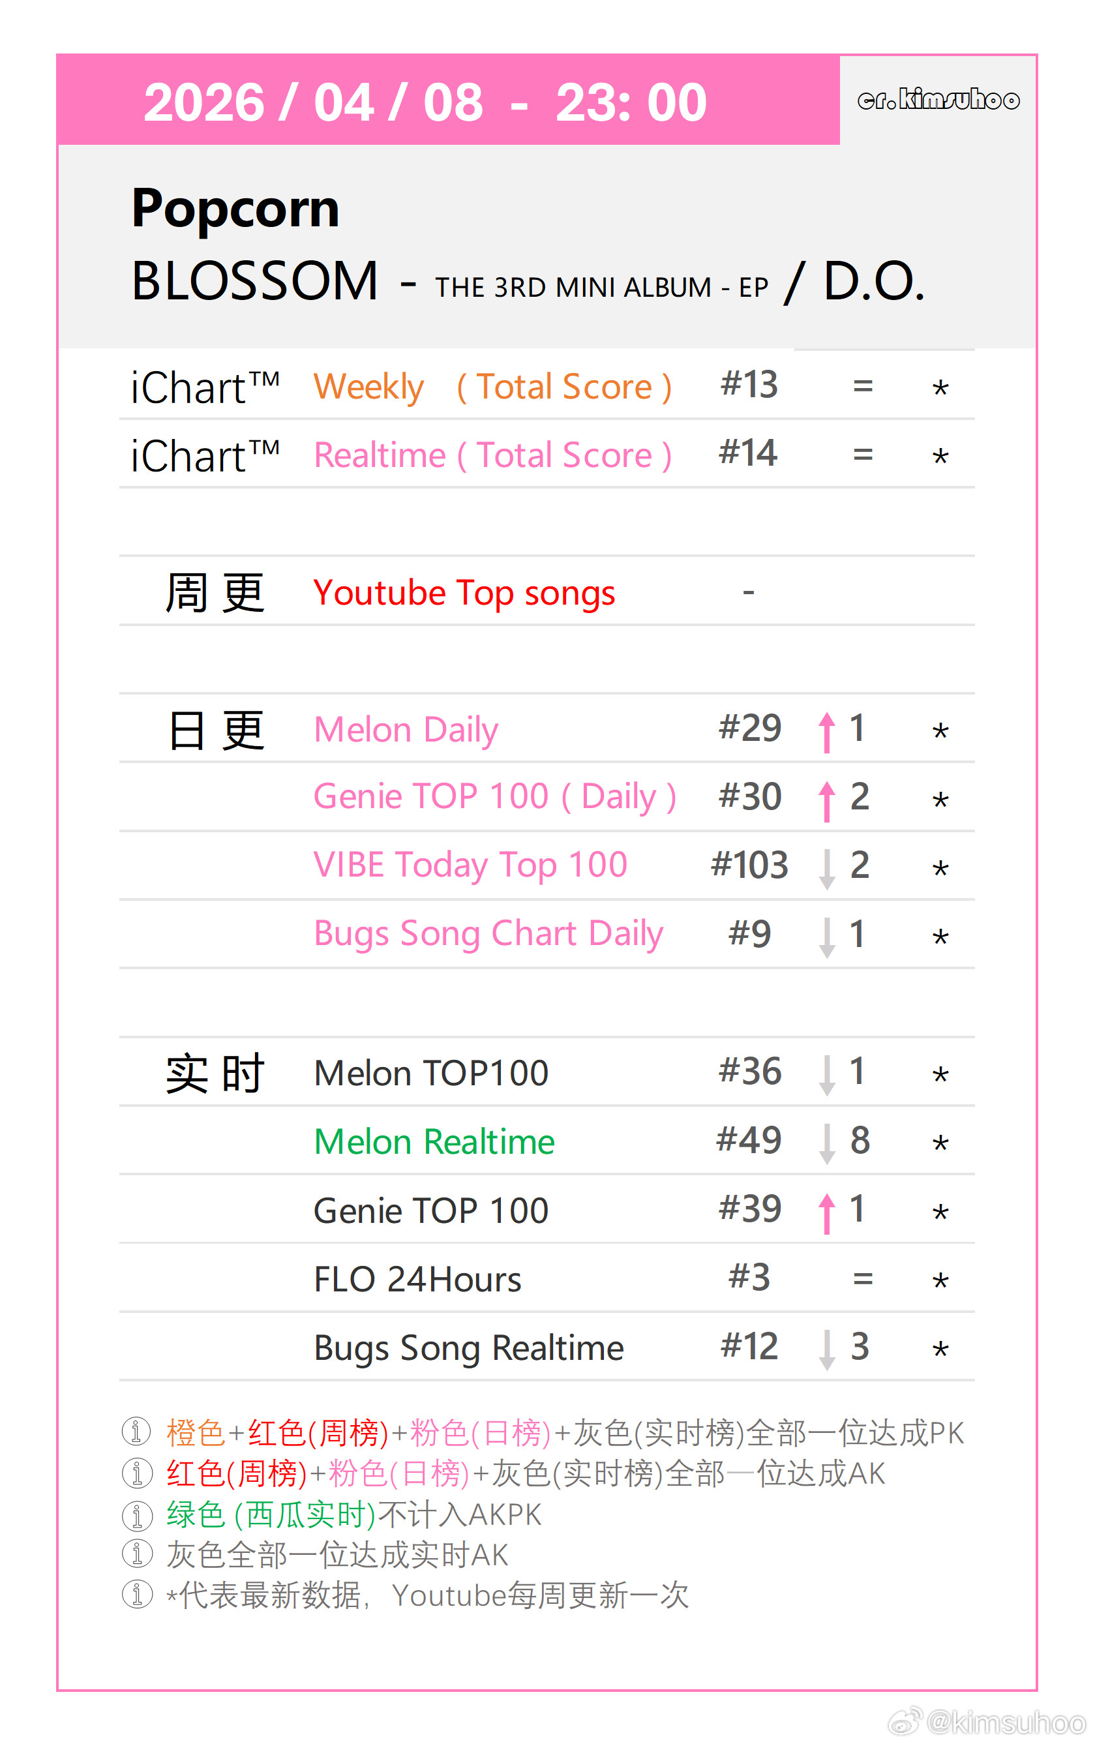Image resolution: width=1095 pixels, height=1746 pixels.
Task: Click the green Melon Realtime label
Action: pos(434,1142)
